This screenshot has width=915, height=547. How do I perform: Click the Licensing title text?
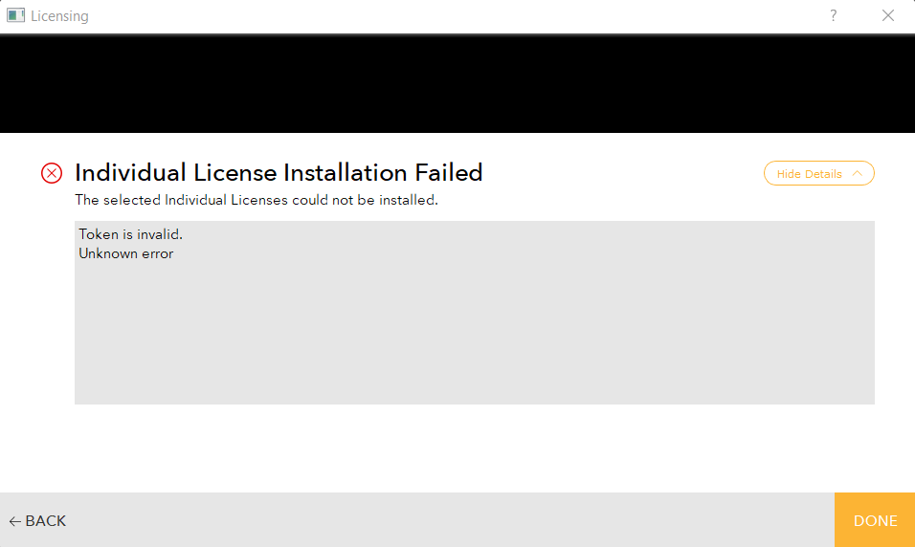59,16
